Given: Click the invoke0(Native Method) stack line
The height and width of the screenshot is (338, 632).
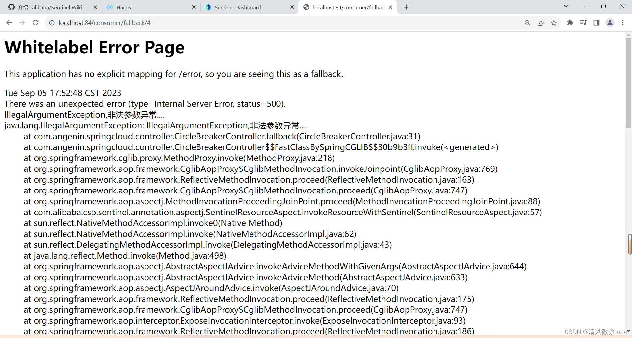Looking at the screenshot, I should (153, 223).
